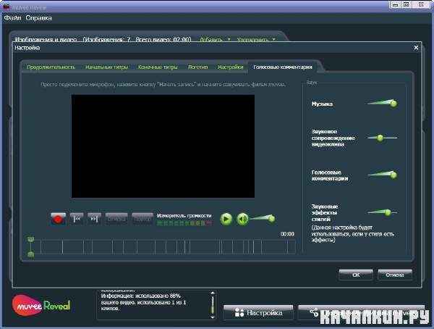This screenshot has width=434, height=329.
Task: Expand the Упорядочить dropdown in the main window
Action: (256, 40)
